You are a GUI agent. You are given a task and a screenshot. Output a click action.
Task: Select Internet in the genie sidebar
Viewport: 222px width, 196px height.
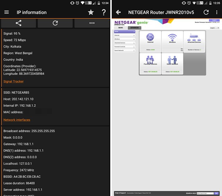(x=125, y=35)
